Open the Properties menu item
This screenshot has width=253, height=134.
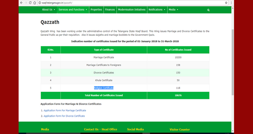96,10
